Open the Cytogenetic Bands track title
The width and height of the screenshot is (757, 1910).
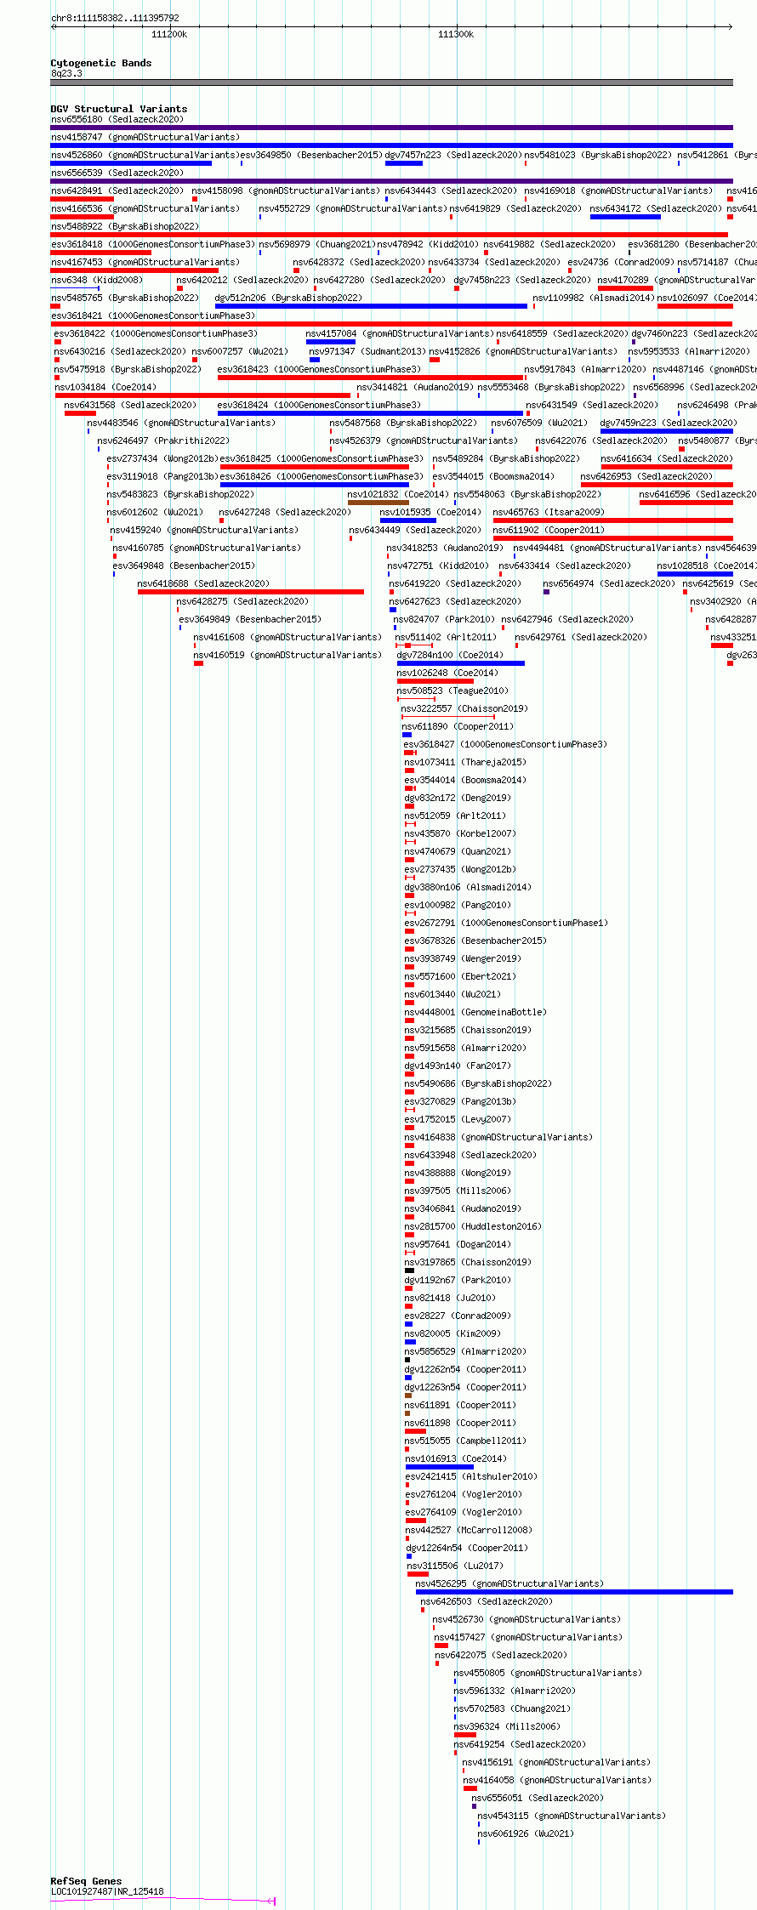101,63
